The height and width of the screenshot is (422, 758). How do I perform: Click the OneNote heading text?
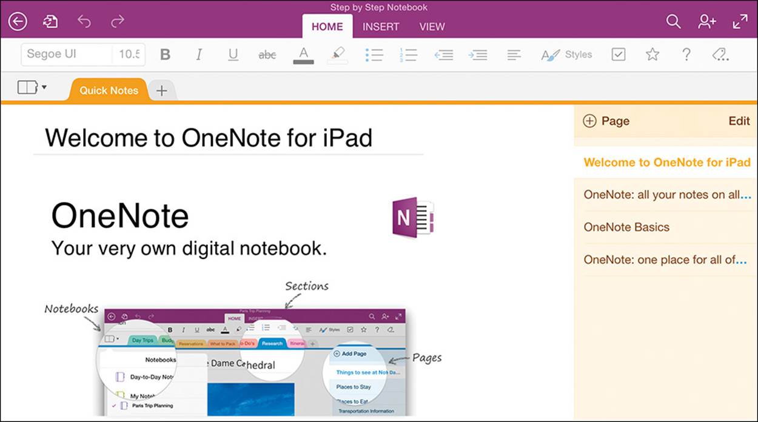(120, 215)
